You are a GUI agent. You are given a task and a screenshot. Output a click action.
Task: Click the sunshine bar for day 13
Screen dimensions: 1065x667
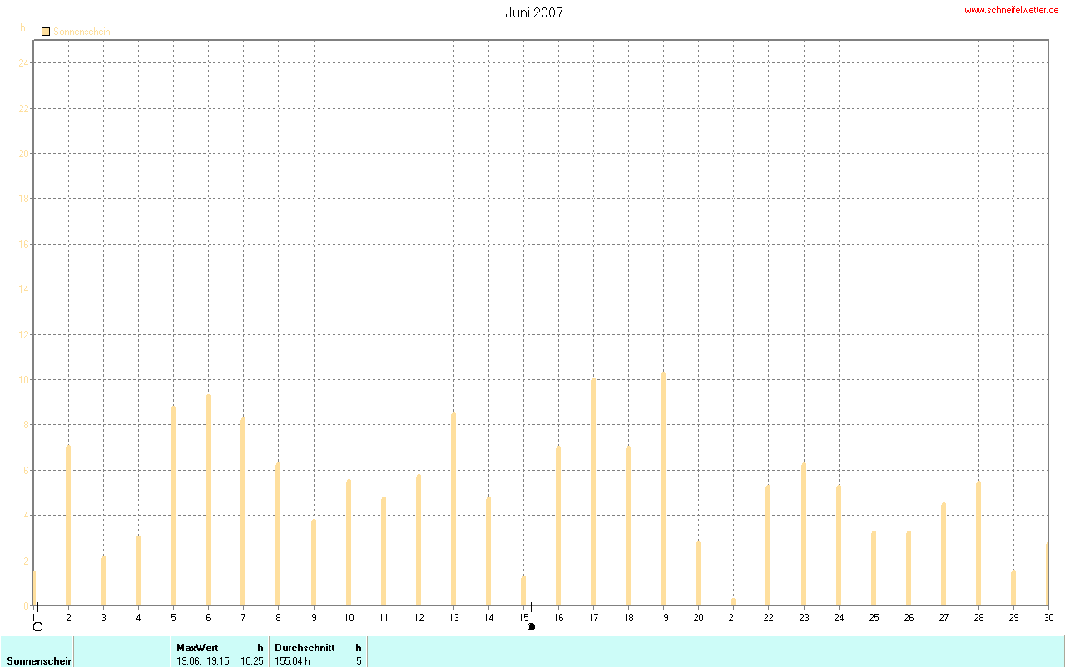453,509
